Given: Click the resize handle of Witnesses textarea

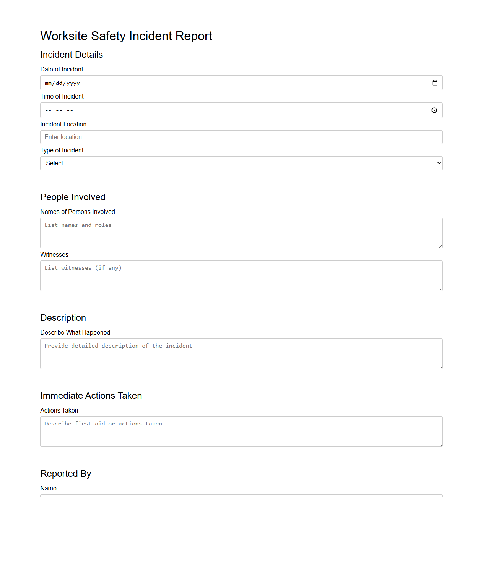Looking at the screenshot, I should [x=441, y=289].
